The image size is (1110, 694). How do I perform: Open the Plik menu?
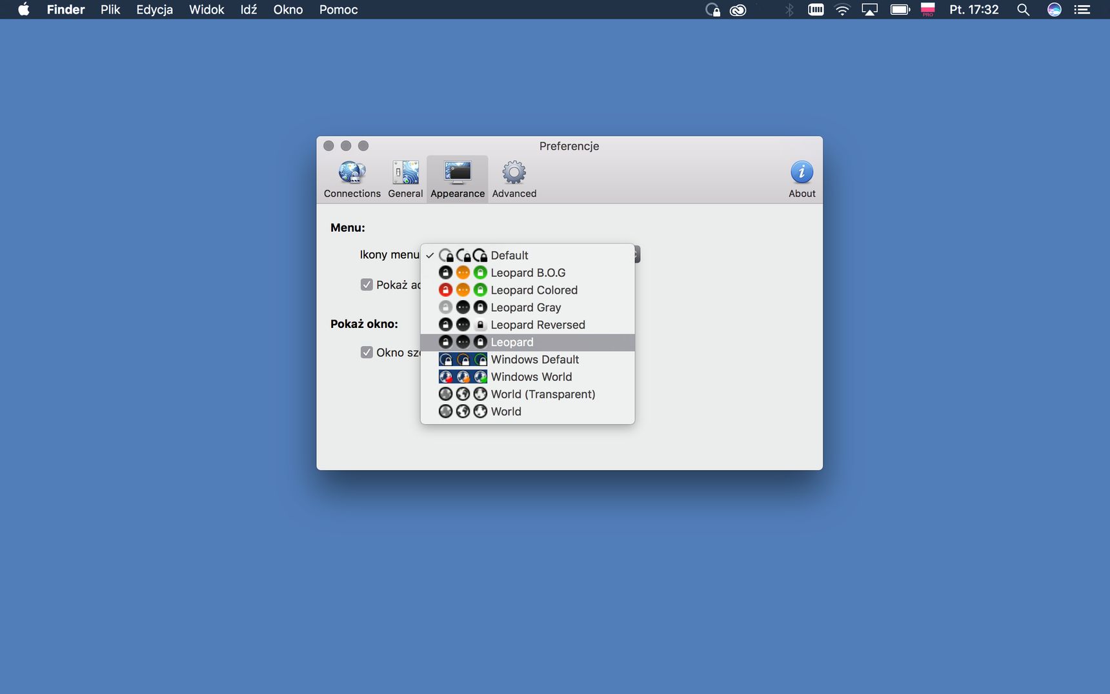pyautogui.click(x=110, y=10)
